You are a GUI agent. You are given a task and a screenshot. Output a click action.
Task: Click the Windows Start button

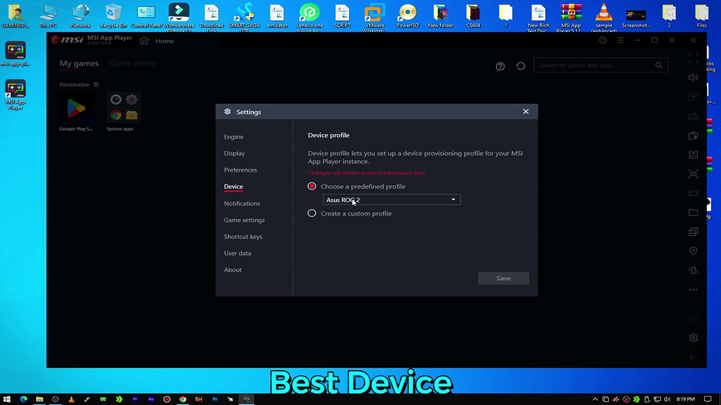pos(7,399)
